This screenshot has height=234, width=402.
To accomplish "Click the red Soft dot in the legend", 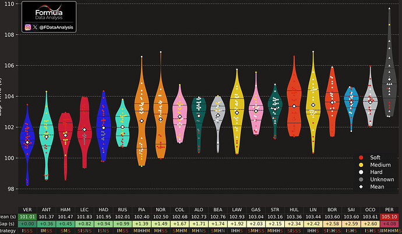I will [x=361, y=158].
